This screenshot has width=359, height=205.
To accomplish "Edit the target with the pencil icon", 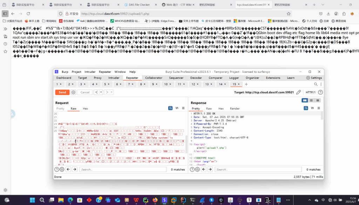I will click(298, 92).
